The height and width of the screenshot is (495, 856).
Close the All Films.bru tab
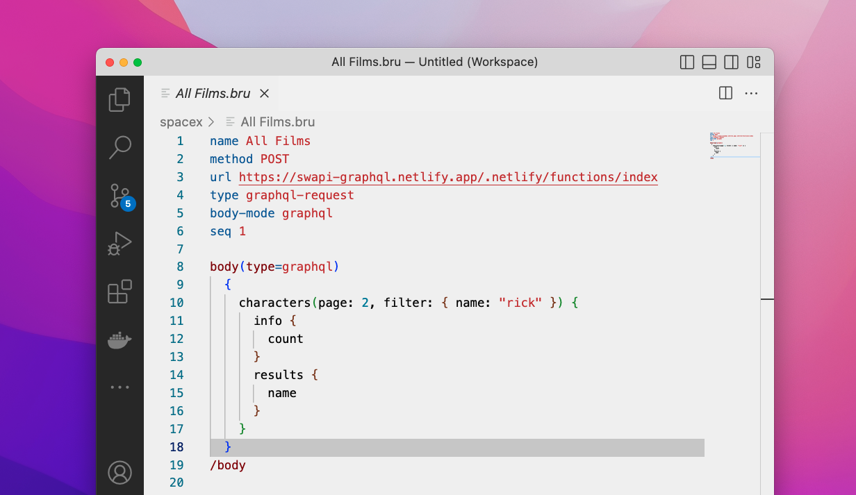click(x=264, y=93)
